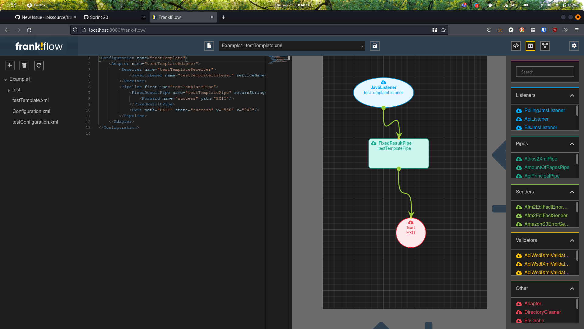584x329 pixels.
Task: Select Adios2XmlPipe from the Pipes list
Action: 541,159
